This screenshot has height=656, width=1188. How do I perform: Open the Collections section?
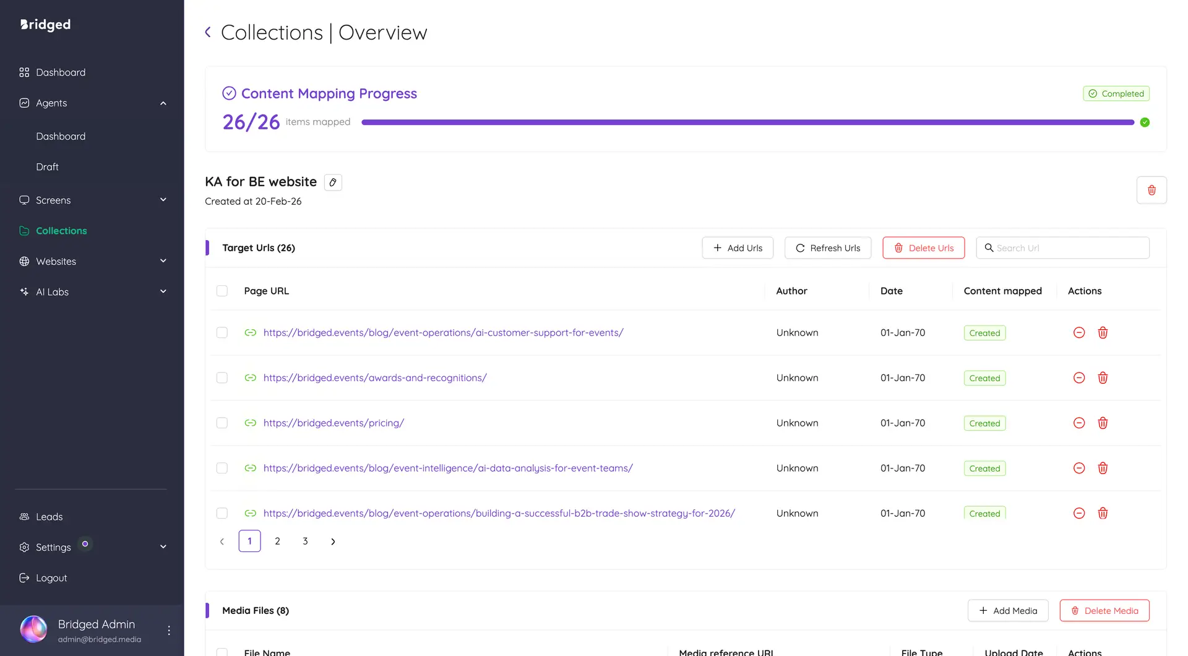pos(61,231)
